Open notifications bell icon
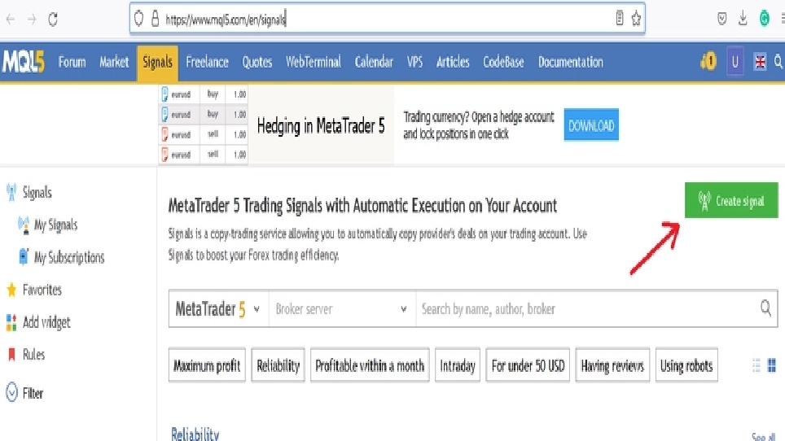The height and width of the screenshot is (441, 785). click(708, 62)
